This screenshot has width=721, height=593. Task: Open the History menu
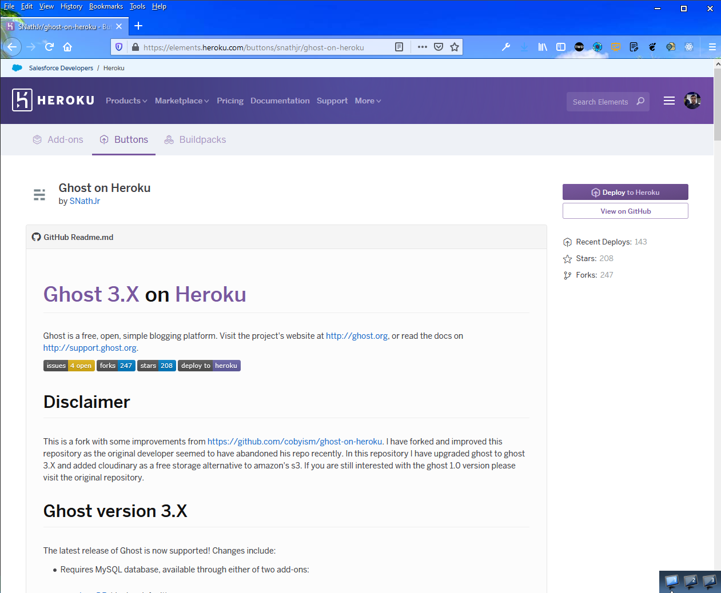[71, 6]
